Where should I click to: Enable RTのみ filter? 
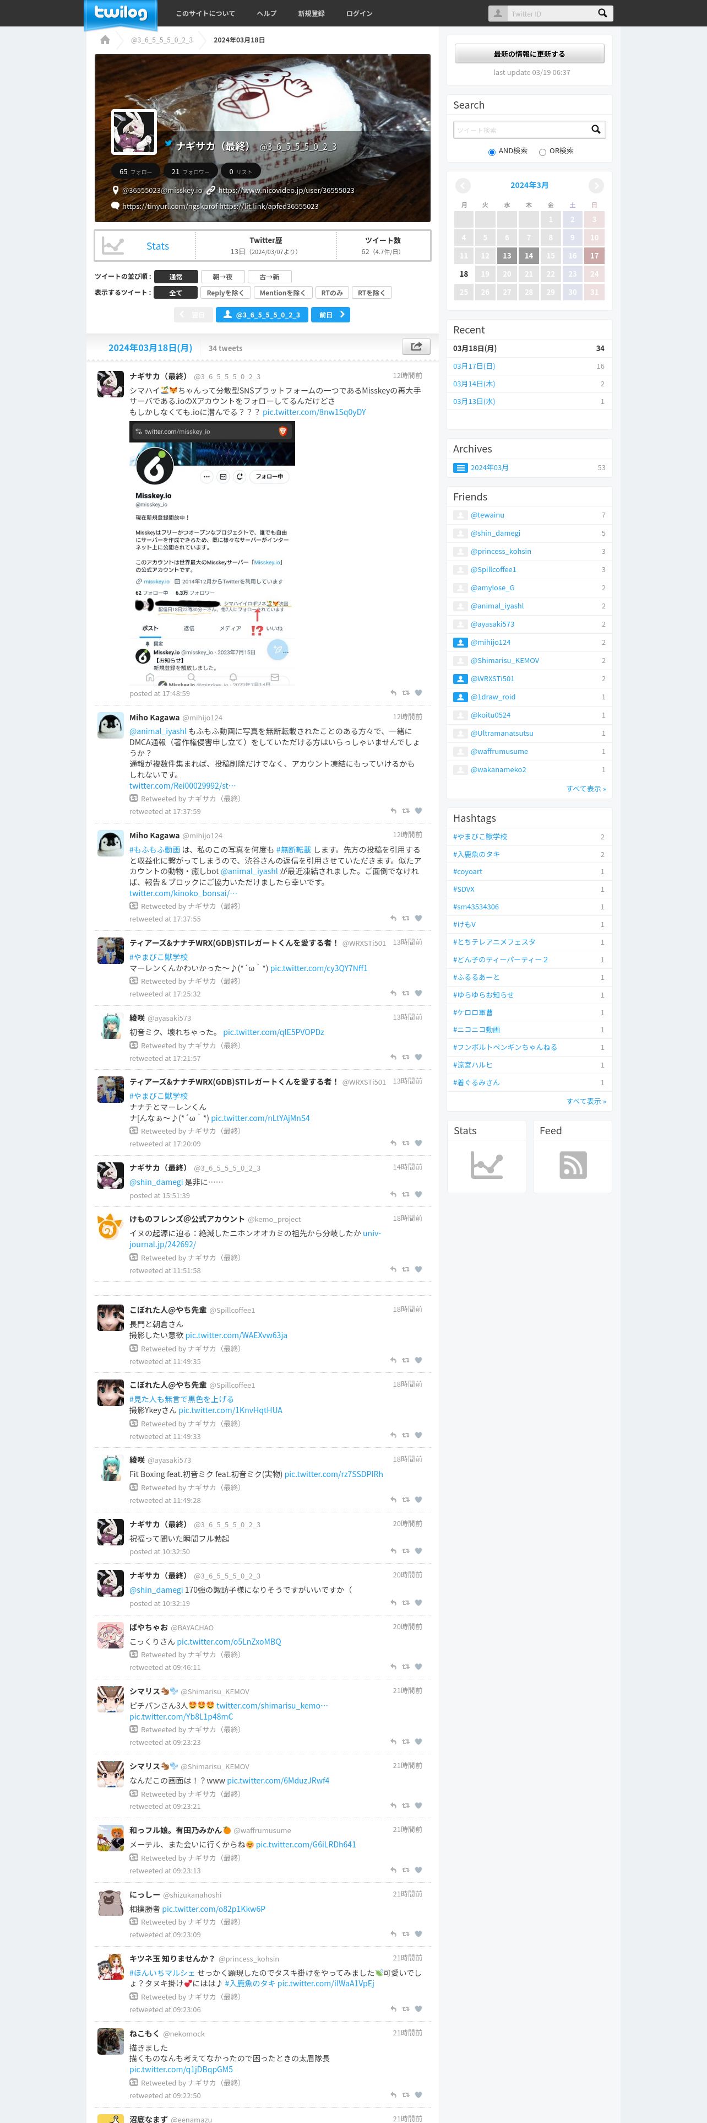[x=331, y=293]
